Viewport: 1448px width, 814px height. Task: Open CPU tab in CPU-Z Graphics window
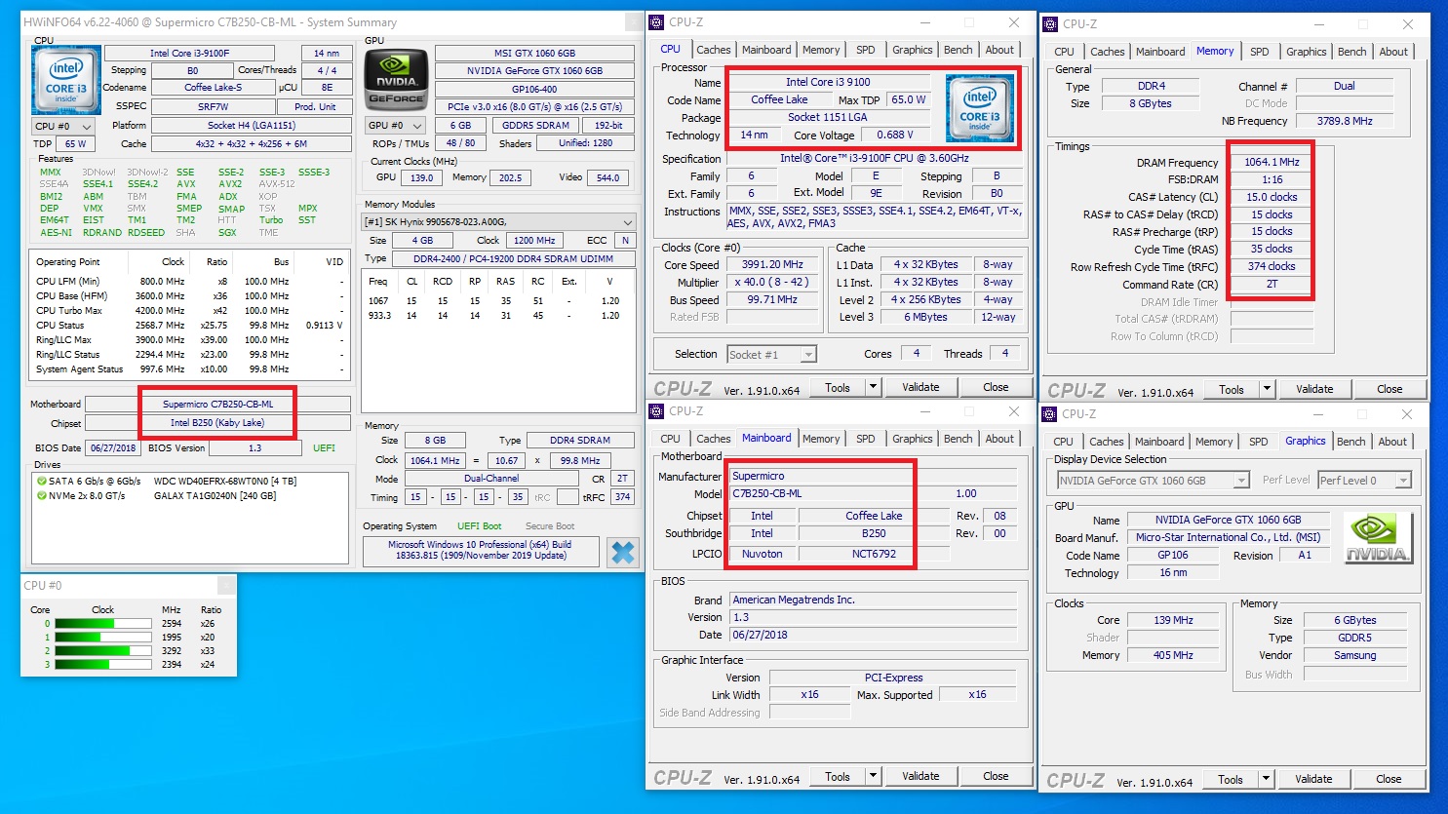[x=1063, y=442]
